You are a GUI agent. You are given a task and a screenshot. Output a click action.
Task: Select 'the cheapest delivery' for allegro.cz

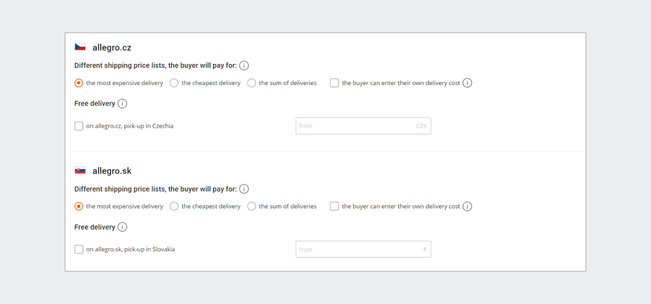click(x=174, y=83)
